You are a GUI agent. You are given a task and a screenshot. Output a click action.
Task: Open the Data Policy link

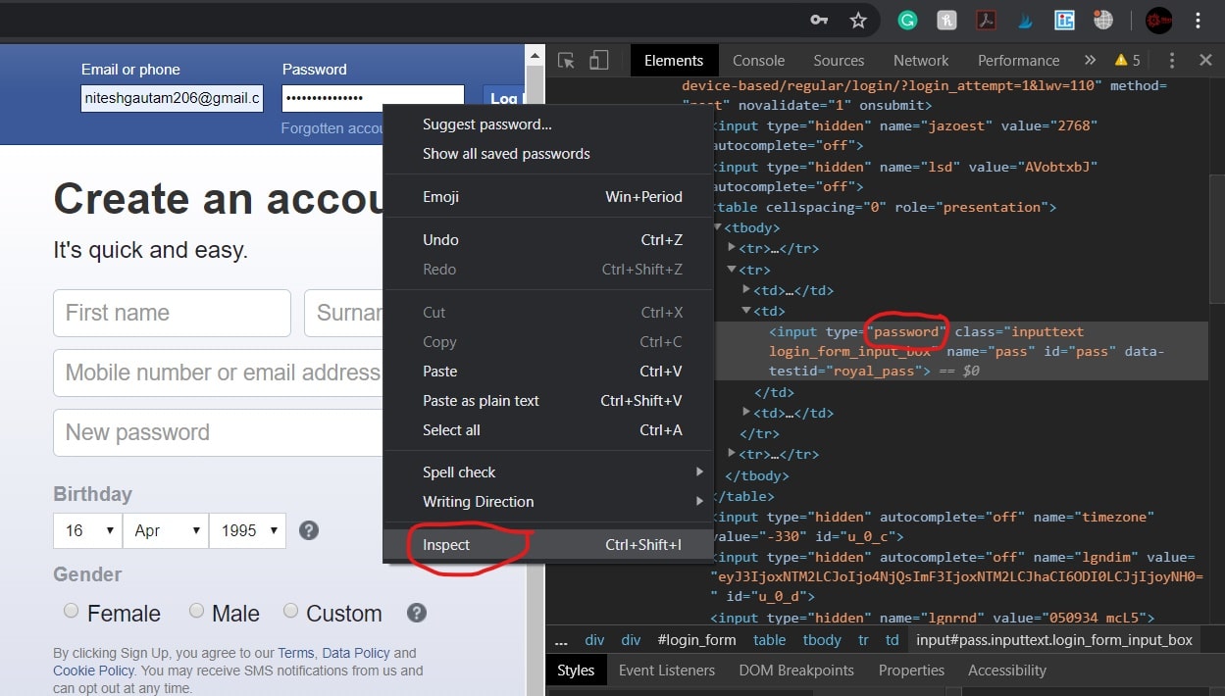pyautogui.click(x=356, y=653)
